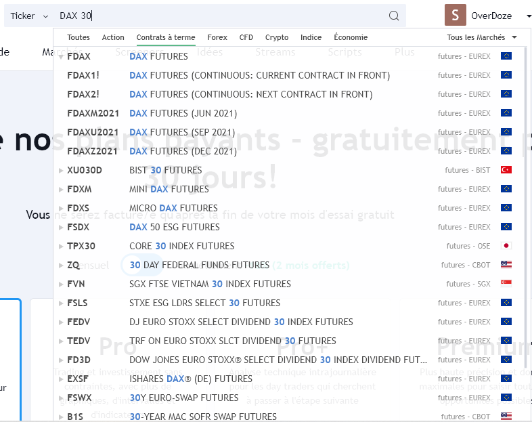532x422 pixels.
Task: Switch to the Action tab
Action: click(113, 37)
